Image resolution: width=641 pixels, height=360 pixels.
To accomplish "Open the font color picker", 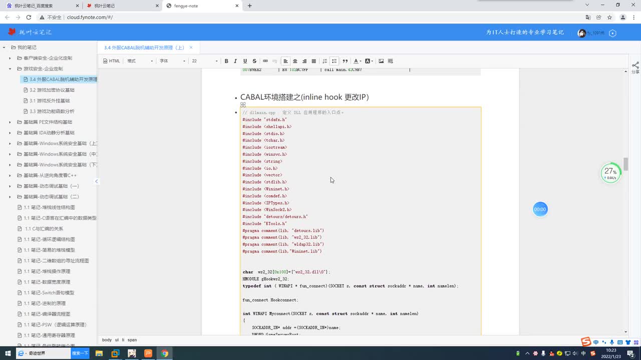I will (357, 61).
